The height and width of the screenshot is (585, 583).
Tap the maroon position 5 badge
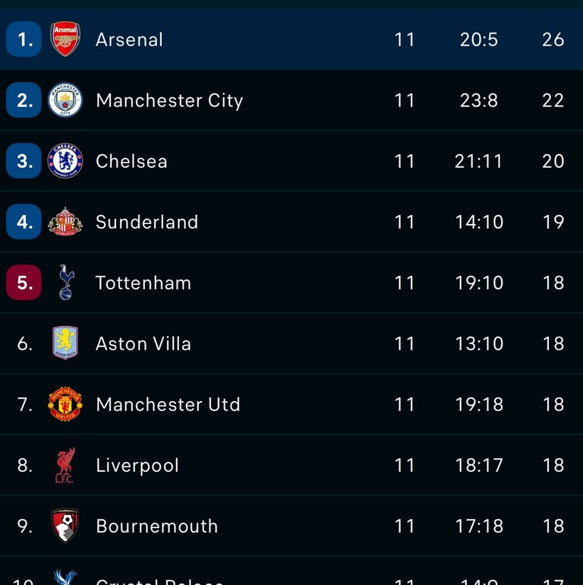tap(24, 283)
